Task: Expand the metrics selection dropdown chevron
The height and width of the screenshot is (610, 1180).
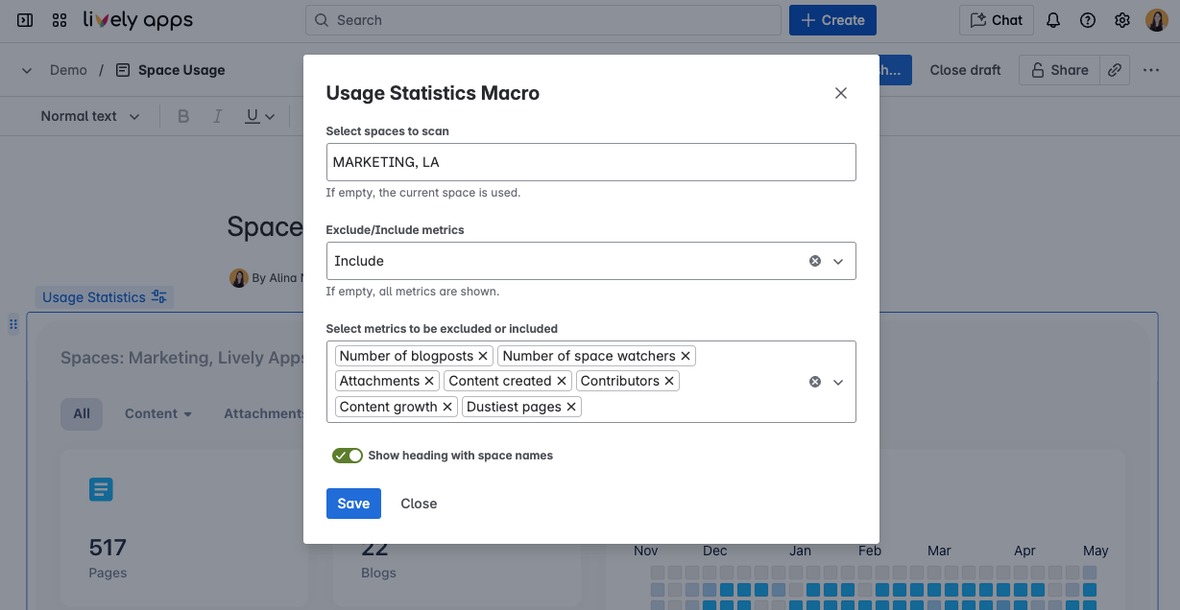Action: tap(838, 381)
